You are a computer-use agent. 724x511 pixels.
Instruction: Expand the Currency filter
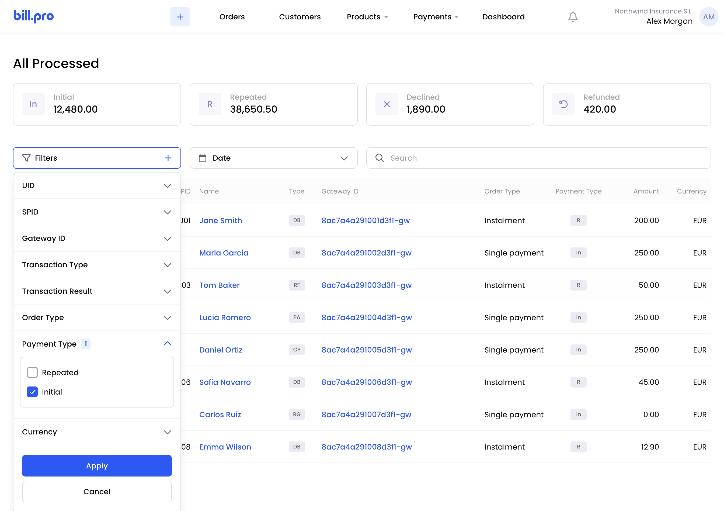[97, 432]
